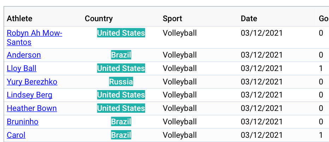Select Volleyball cell in Bruninho's row
The image size is (329, 142).
pyautogui.click(x=180, y=122)
